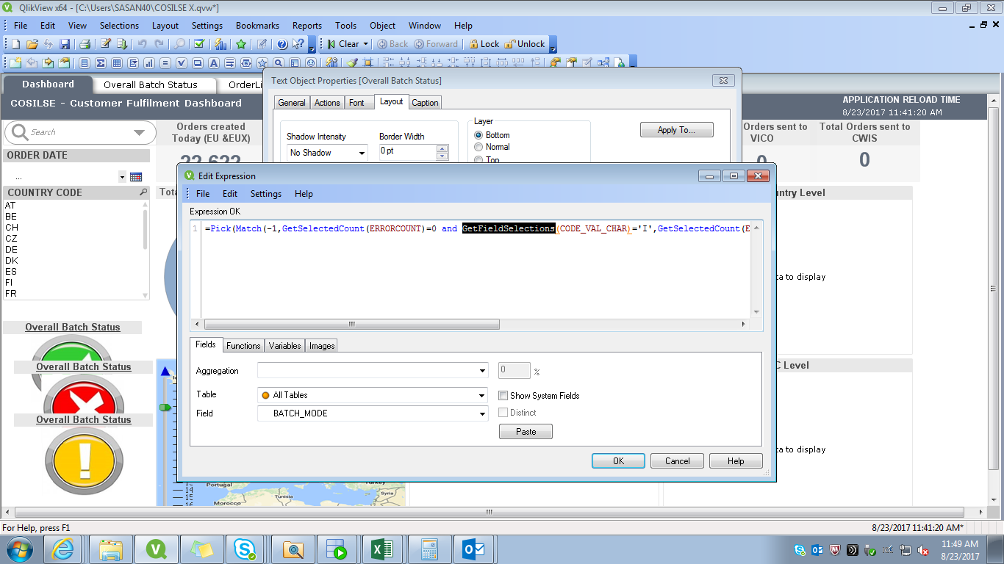Switch to the Functions tab

pyautogui.click(x=243, y=346)
